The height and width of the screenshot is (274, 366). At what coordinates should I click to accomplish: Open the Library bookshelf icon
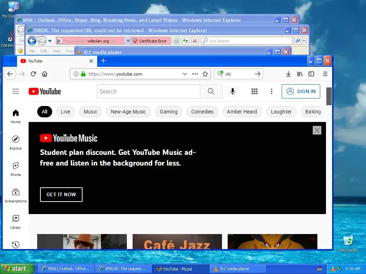pos(300,74)
